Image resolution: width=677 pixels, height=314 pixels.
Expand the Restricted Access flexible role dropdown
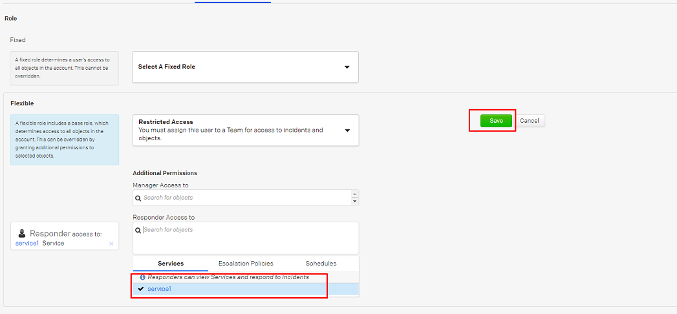pyautogui.click(x=245, y=130)
